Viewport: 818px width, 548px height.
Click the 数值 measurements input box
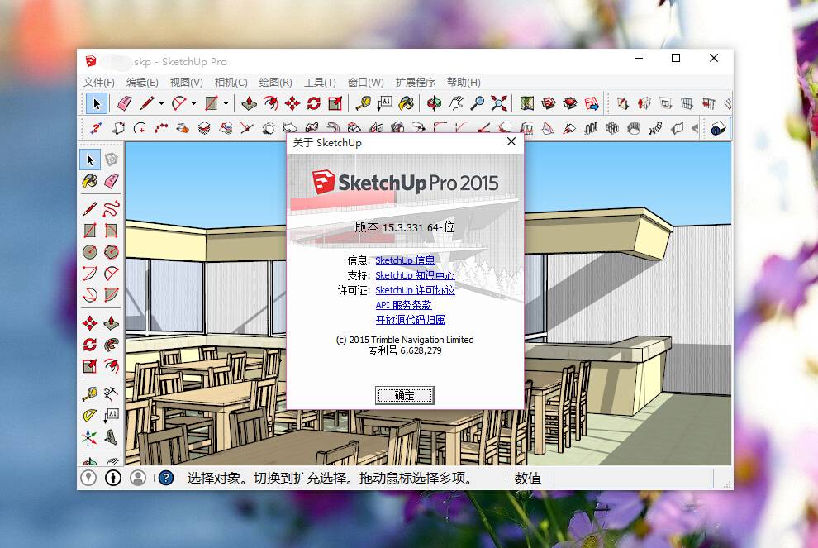point(630,478)
